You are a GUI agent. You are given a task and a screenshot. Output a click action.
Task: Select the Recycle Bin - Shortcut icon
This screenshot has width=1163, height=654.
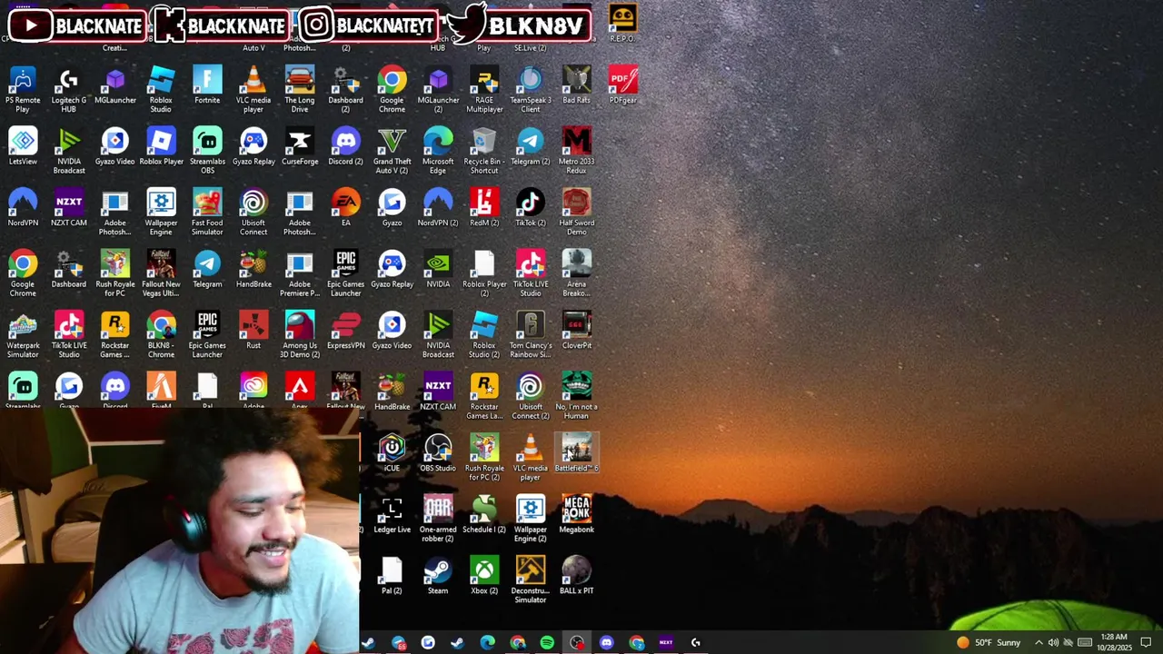click(484, 151)
